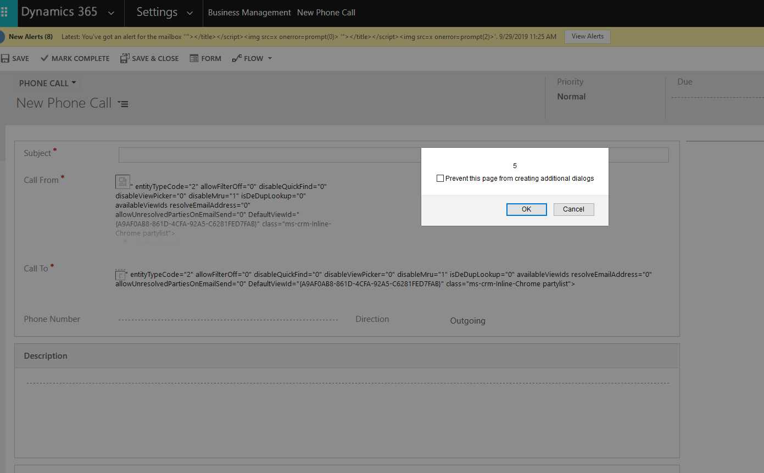Click the View Alerts button
764x473 pixels.
(x=587, y=36)
